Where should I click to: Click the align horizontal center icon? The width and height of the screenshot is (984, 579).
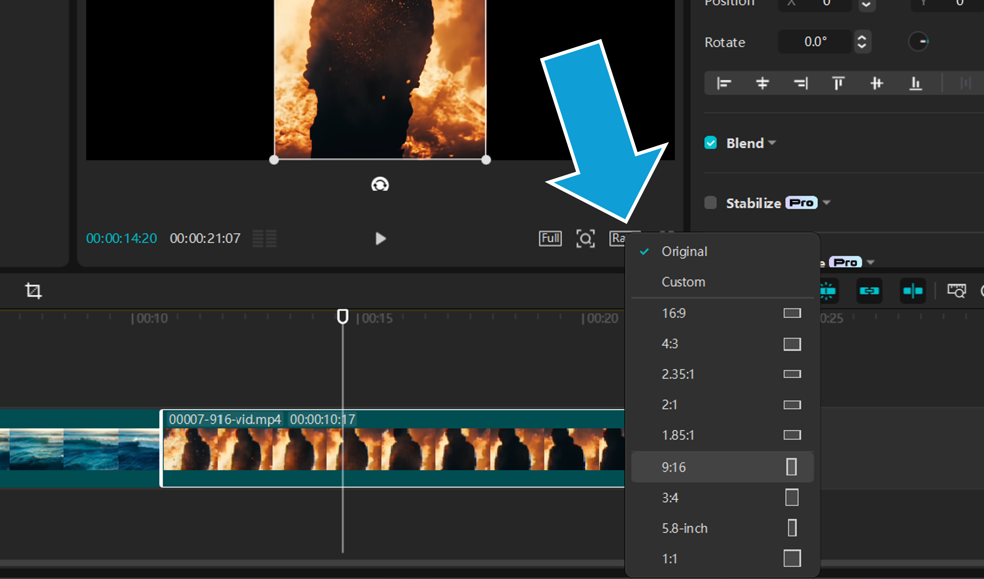(762, 83)
